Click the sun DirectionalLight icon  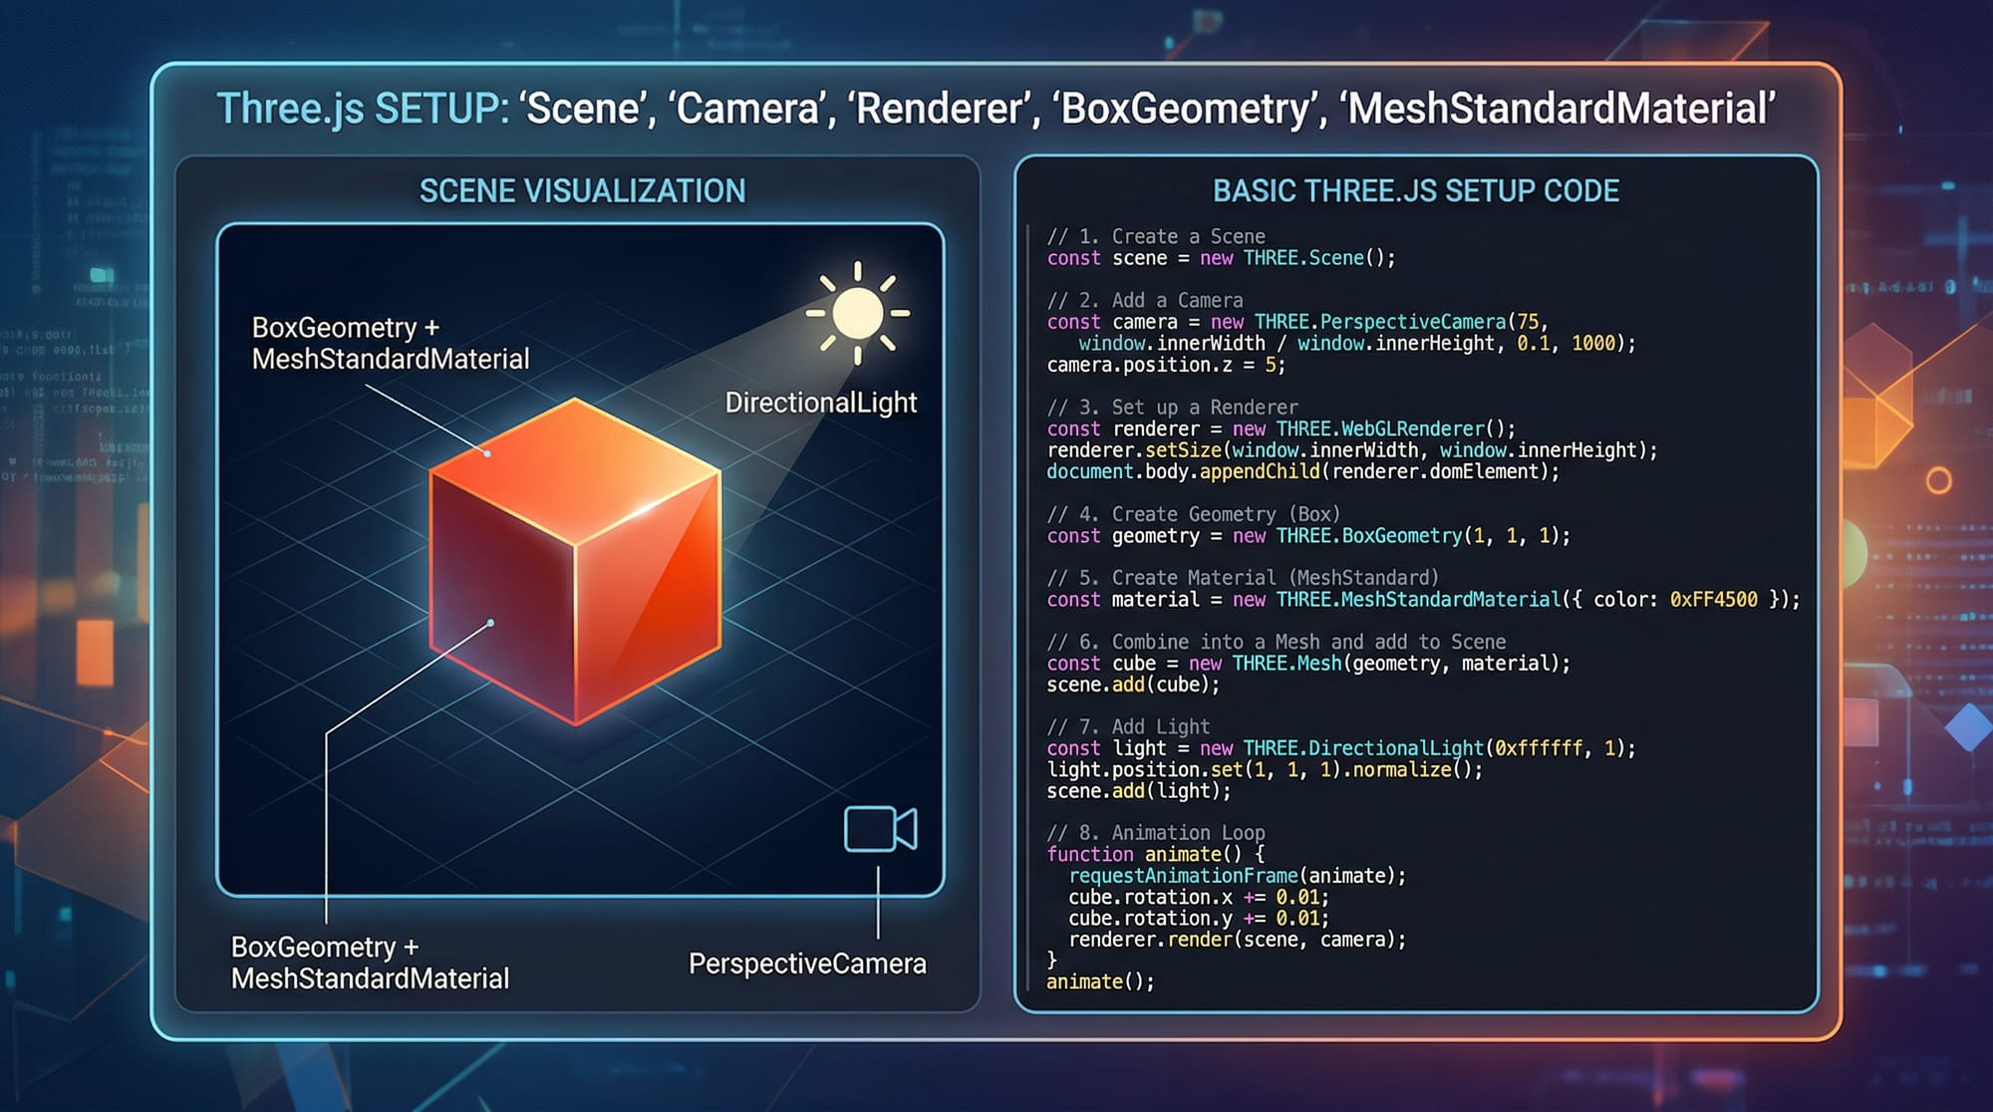click(x=857, y=313)
